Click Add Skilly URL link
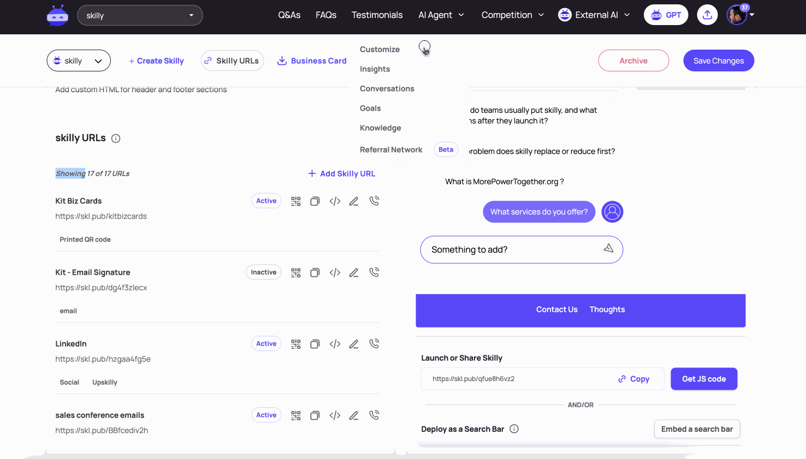806x459 pixels. tap(342, 173)
